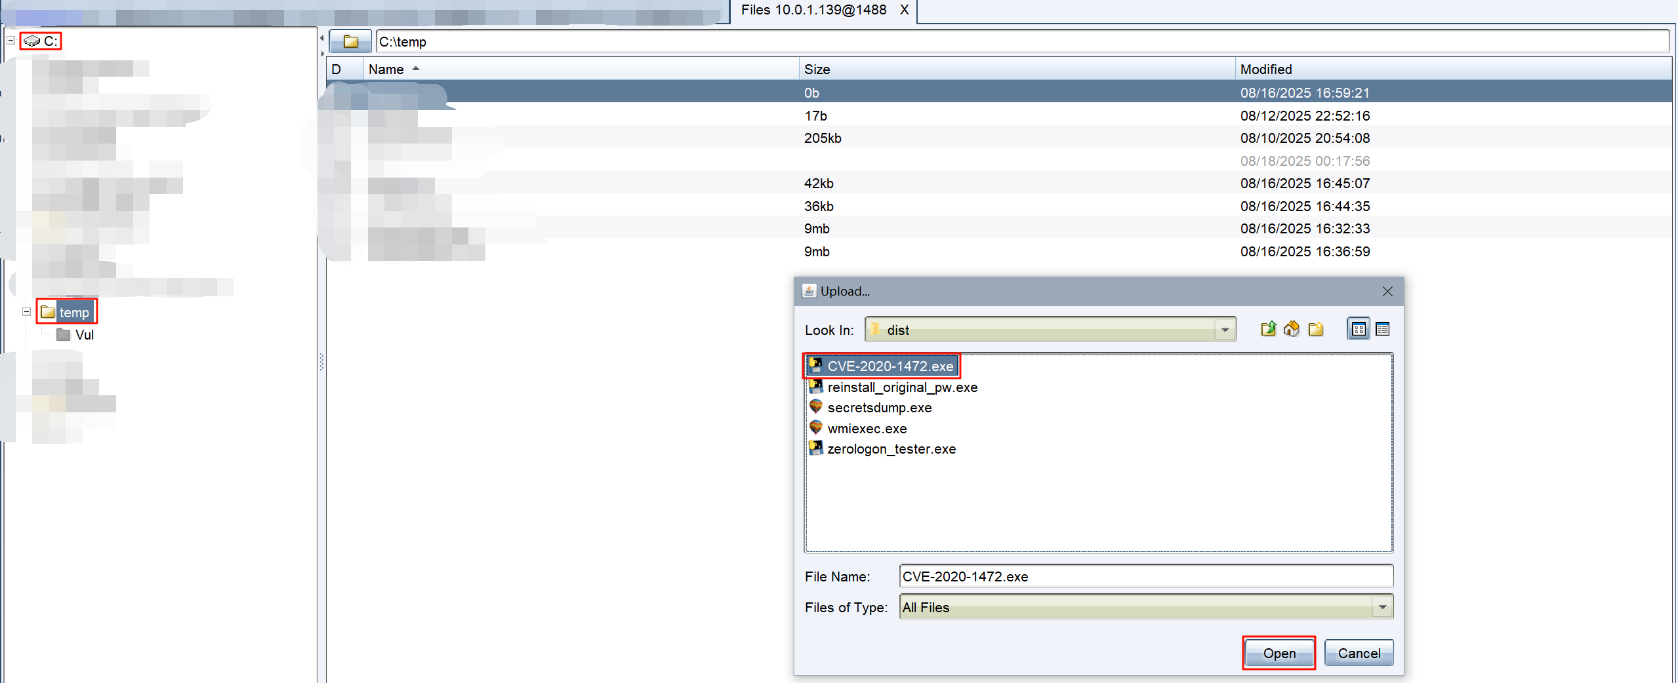This screenshot has width=1678, height=683.
Task: Select zerologon_tester.exe file
Action: pyautogui.click(x=891, y=449)
